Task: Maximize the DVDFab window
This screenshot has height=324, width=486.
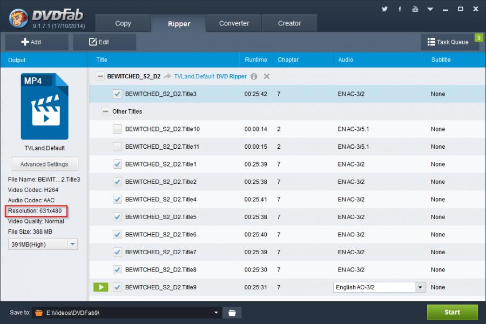Action: (x=461, y=9)
